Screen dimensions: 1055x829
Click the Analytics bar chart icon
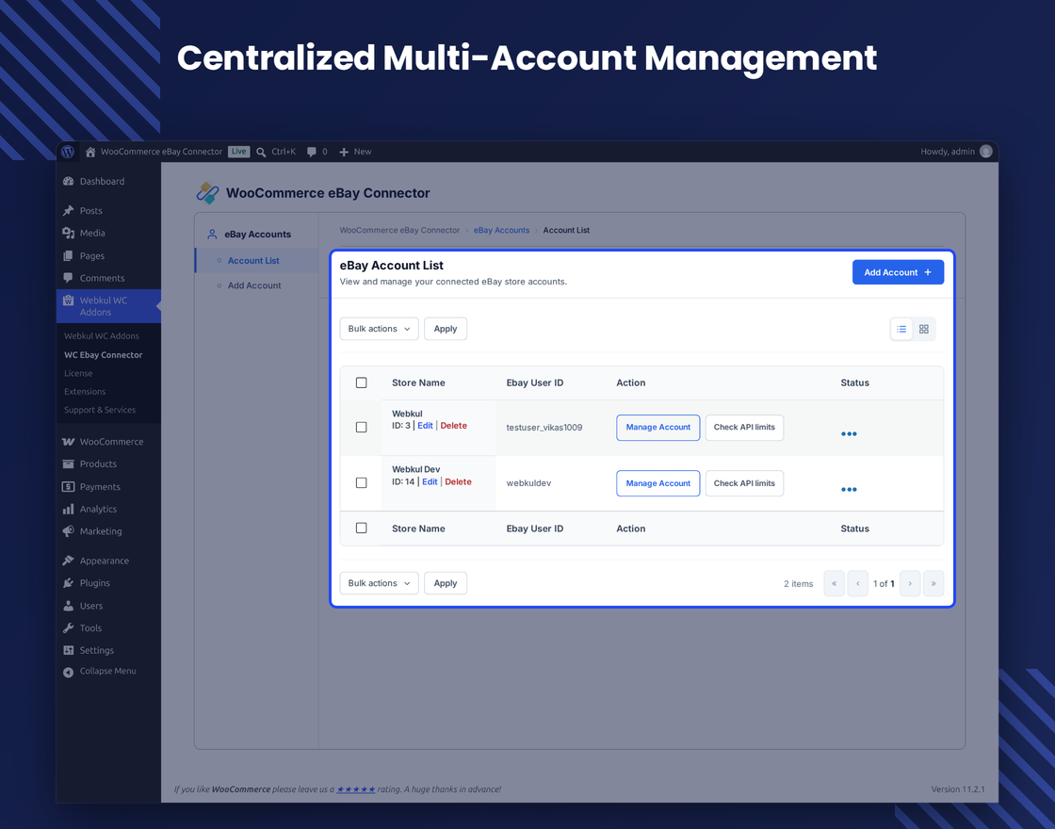68,509
